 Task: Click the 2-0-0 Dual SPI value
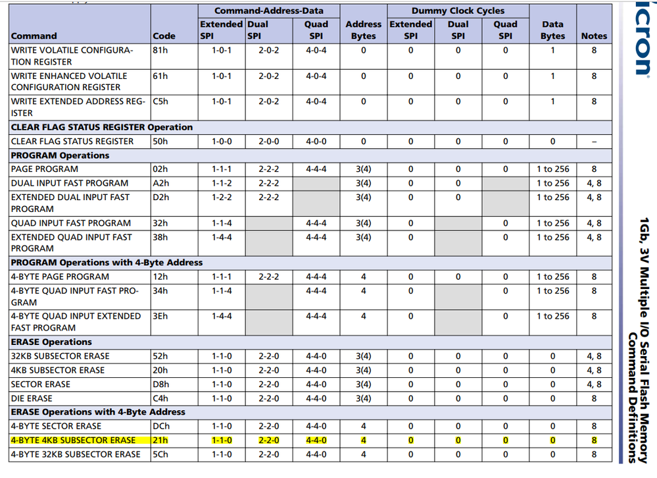pos(268,142)
